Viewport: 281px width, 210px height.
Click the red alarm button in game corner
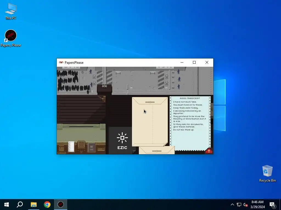[x=209, y=151]
